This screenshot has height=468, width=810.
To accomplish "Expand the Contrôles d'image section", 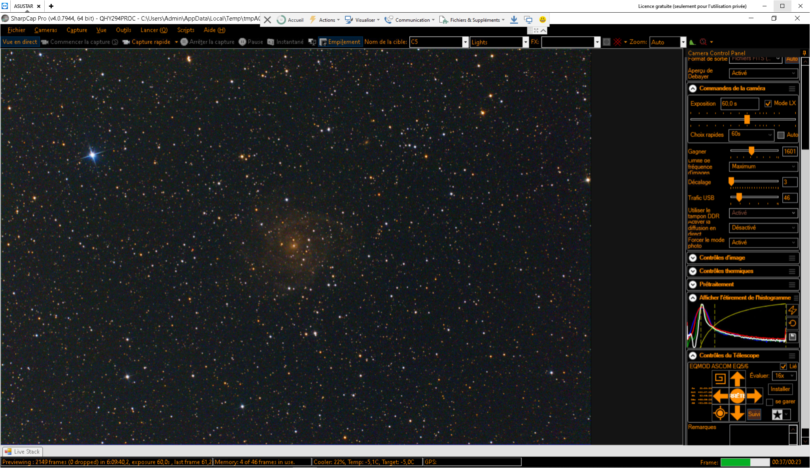I will point(693,258).
